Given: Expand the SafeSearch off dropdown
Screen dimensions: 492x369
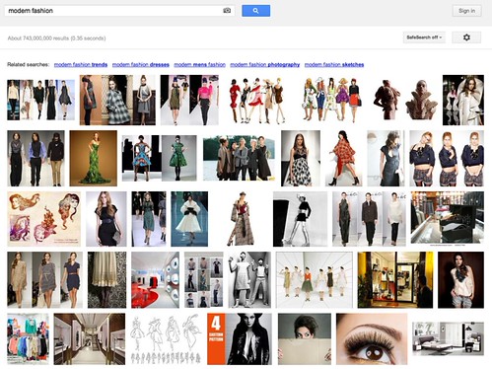Looking at the screenshot, I should (x=424, y=37).
